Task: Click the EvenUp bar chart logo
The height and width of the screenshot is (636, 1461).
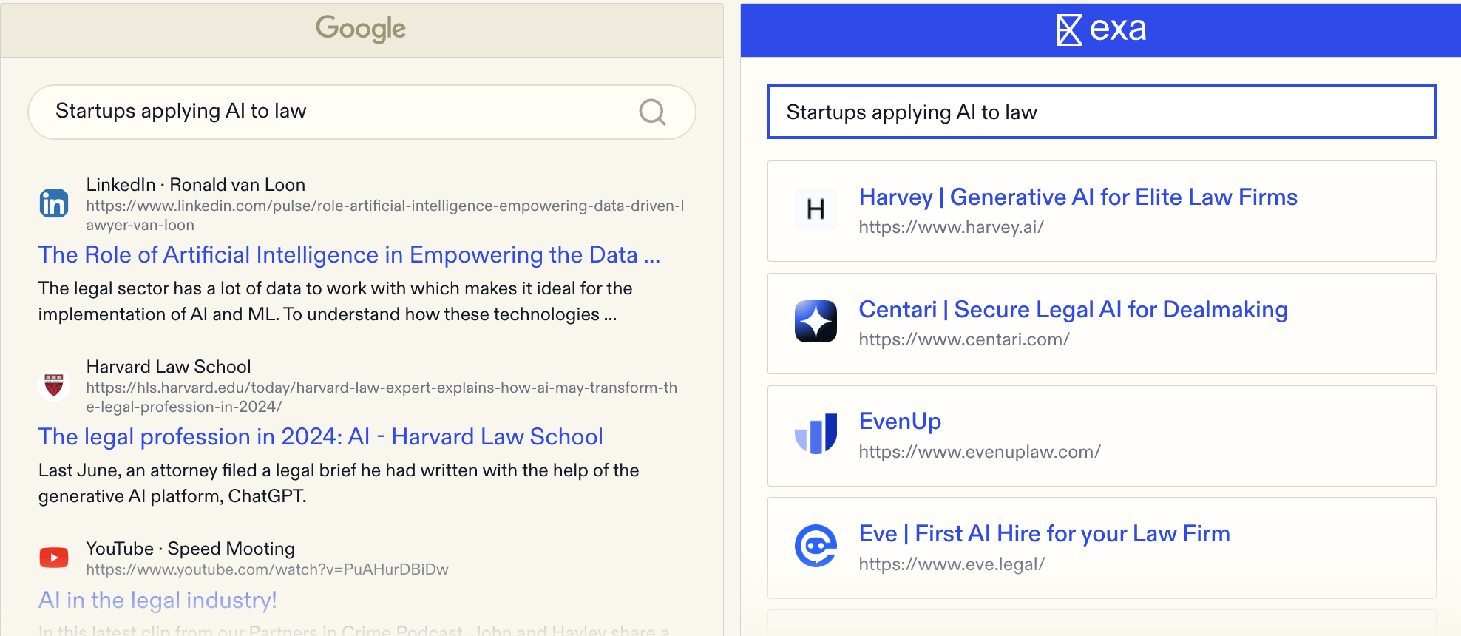Action: pyautogui.click(x=816, y=433)
